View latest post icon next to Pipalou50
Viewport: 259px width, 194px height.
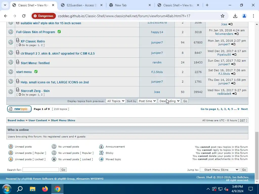point(234,55)
